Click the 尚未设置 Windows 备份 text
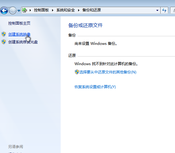 pos(96,44)
